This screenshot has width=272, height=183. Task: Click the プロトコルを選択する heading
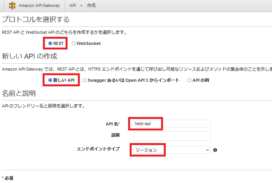pyautogui.click(x=36, y=19)
